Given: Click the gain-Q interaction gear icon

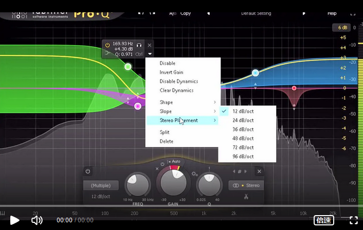Looking at the screenshot, I should 194,174.
